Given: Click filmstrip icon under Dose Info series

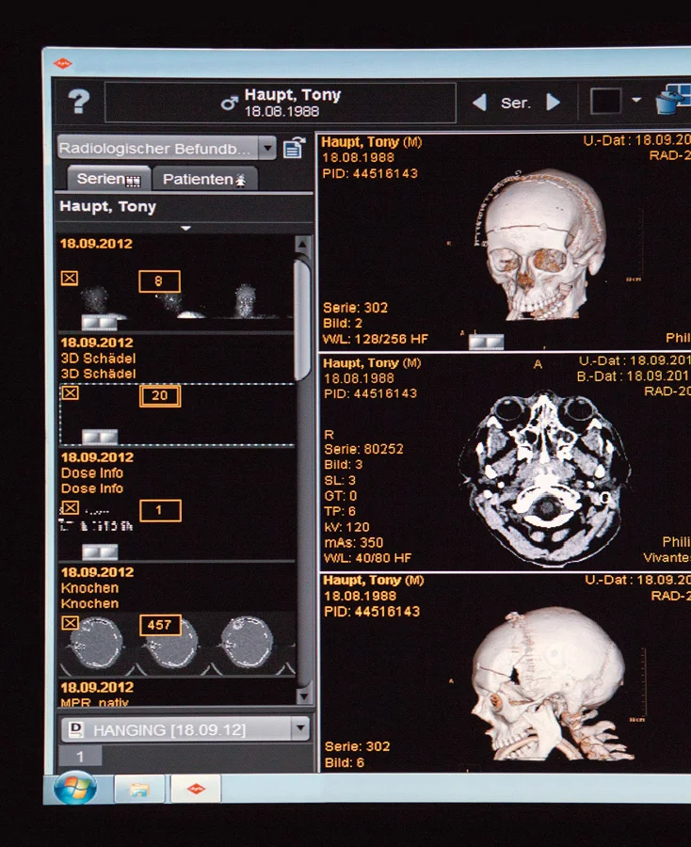Looking at the screenshot, I should [100, 551].
